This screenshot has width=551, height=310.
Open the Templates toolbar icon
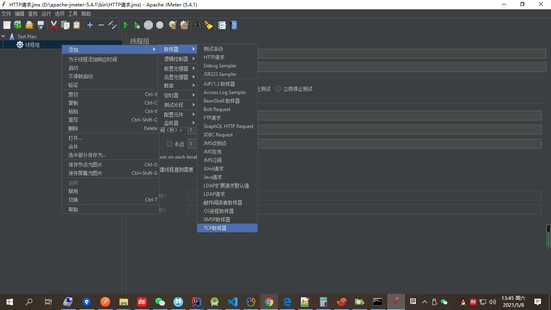click(18, 25)
